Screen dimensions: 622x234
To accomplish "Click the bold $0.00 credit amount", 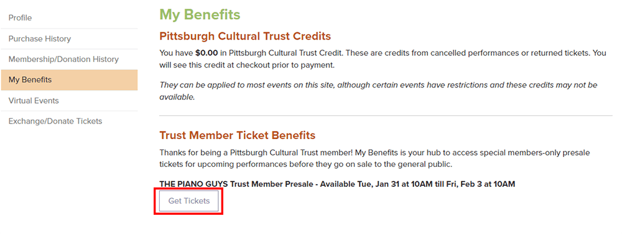I will [207, 53].
